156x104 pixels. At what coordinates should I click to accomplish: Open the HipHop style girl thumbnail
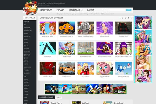(x=123, y=48)
